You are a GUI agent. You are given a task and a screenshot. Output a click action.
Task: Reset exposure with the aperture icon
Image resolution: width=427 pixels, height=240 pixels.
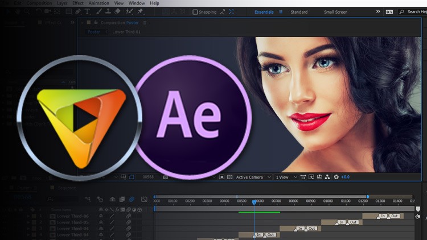point(336,177)
